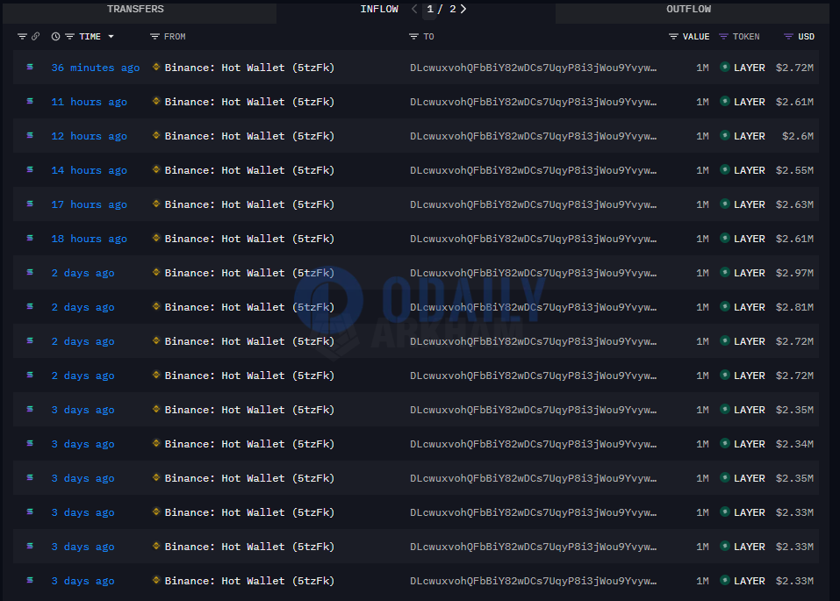This screenshot has height=601, width=840.
Task: Select the $2.81M USD value
Action: click(x=794, y=307)
